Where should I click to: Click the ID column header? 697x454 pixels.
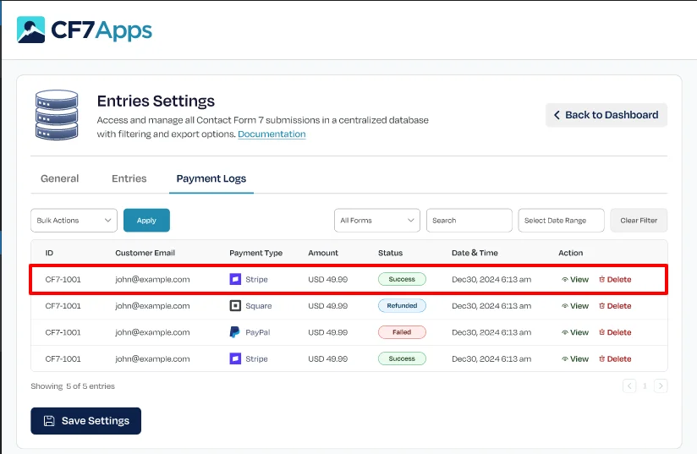pos(49,253)
